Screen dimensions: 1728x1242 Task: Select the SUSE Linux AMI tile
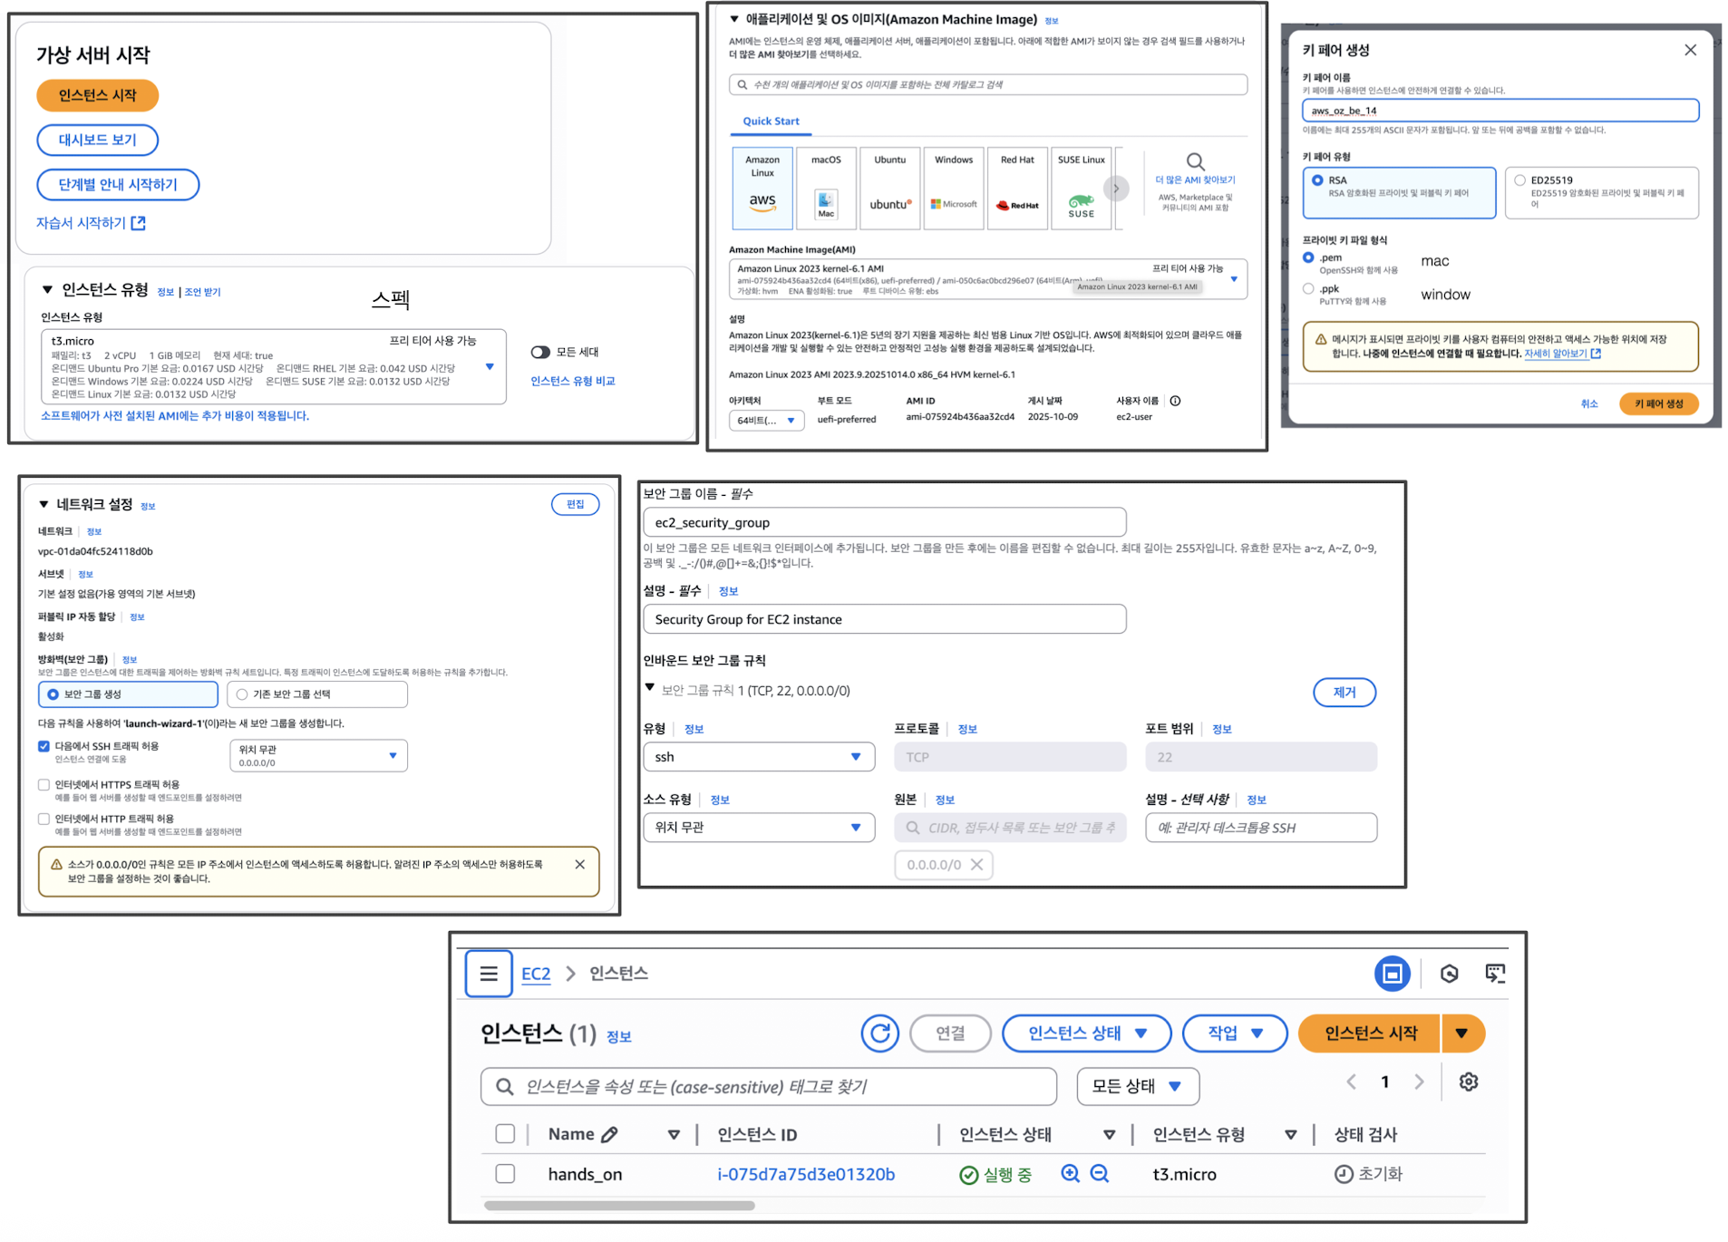[1081, 188]
